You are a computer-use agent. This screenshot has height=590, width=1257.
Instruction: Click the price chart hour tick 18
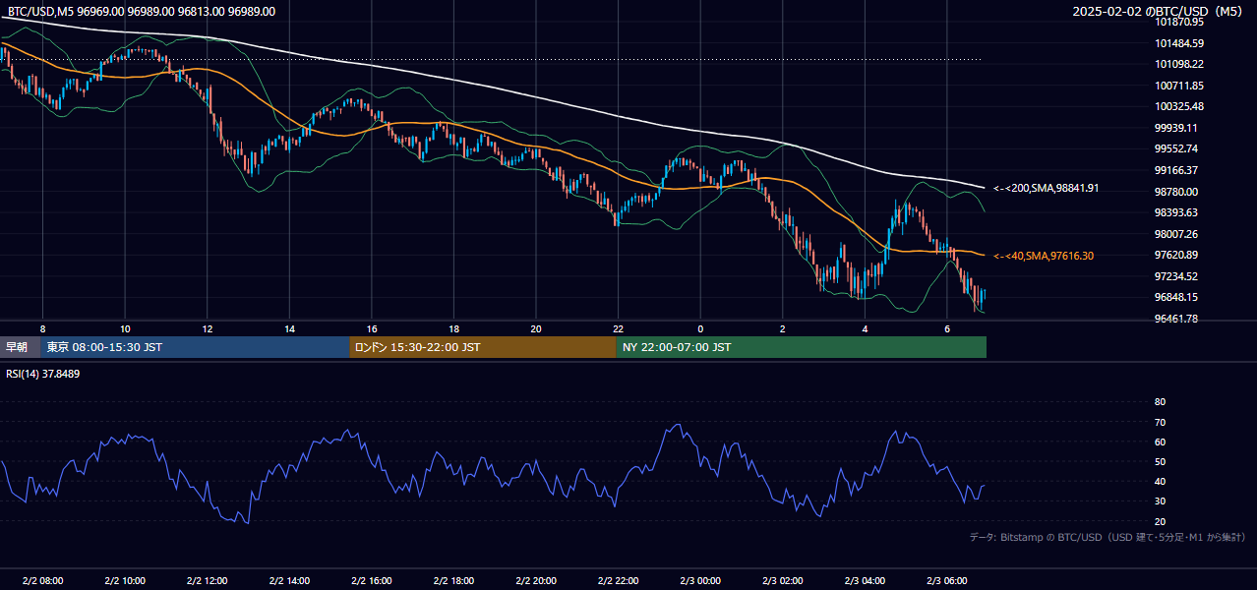click(x=453, y=328)
